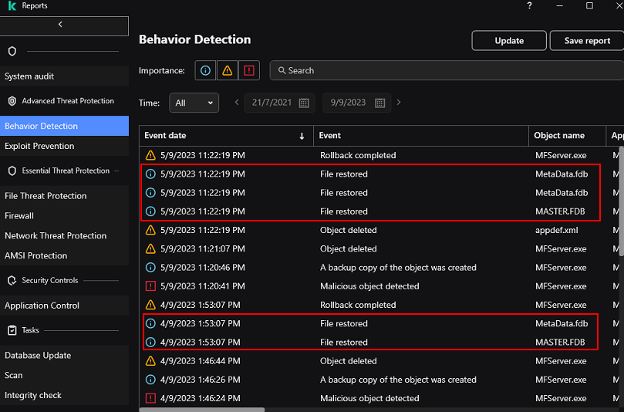The height and width of the screenshot is (412, 624).
Task: Select the Tasks section clipboard icon
Action: pos(12,330)
